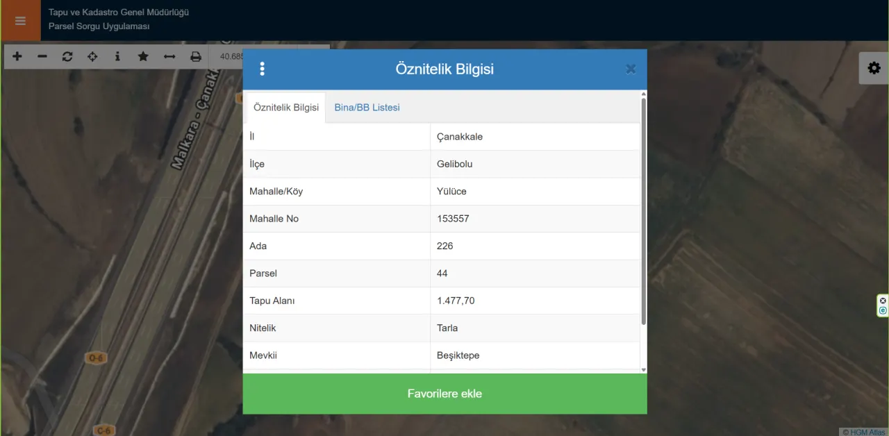This screenshot has height=436, width=889.
Task: Click the scrollbar up arrow in dialog
Action: (644, 94)
